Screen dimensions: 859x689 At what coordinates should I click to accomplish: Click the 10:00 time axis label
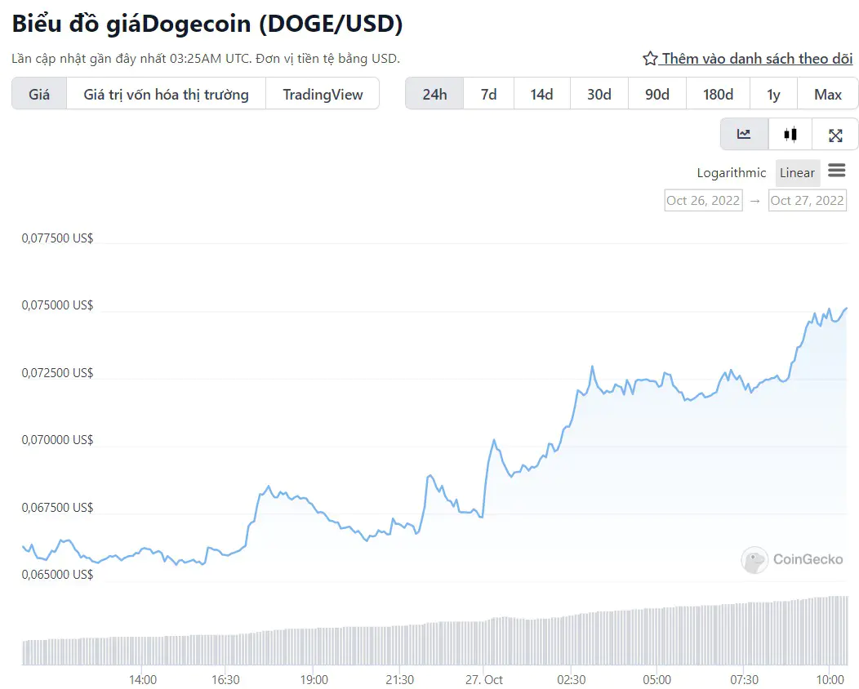coord(830,680)
